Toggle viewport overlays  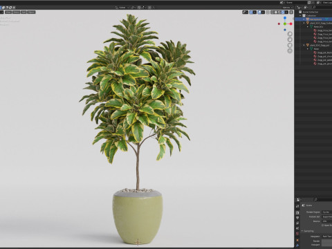pyautogui.click(x=259, y=12)
